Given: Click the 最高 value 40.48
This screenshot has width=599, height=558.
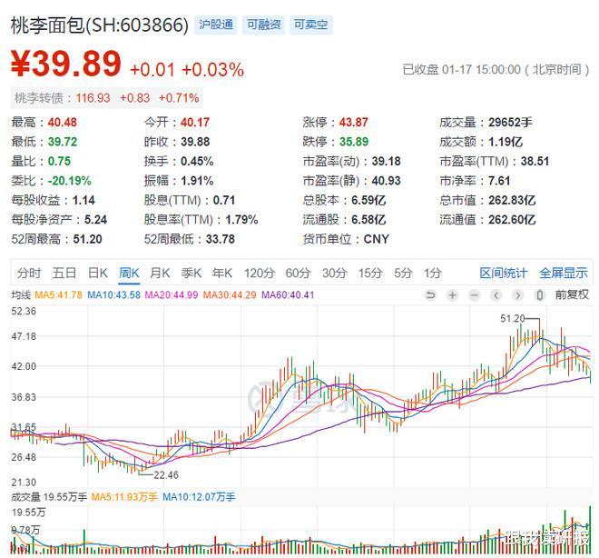Looking at the screenshot, I should coord(63,123).
